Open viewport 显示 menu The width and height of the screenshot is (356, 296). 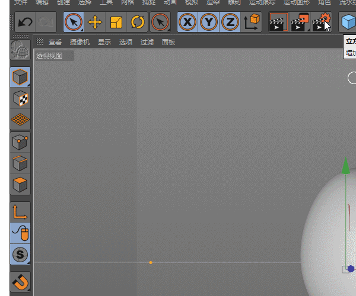tap(104, 42)
